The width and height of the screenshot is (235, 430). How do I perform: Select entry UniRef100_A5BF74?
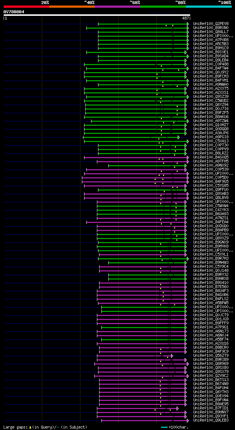tap(211, 339)
